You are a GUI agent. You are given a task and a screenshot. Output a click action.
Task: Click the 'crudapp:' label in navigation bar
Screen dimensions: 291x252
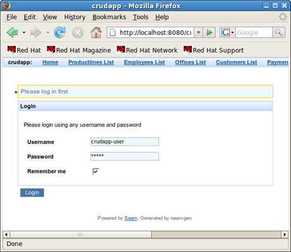point(20,63)
